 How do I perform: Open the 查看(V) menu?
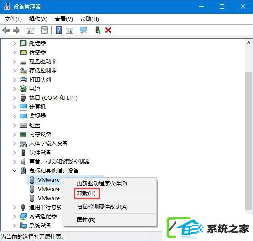(64, 19)
